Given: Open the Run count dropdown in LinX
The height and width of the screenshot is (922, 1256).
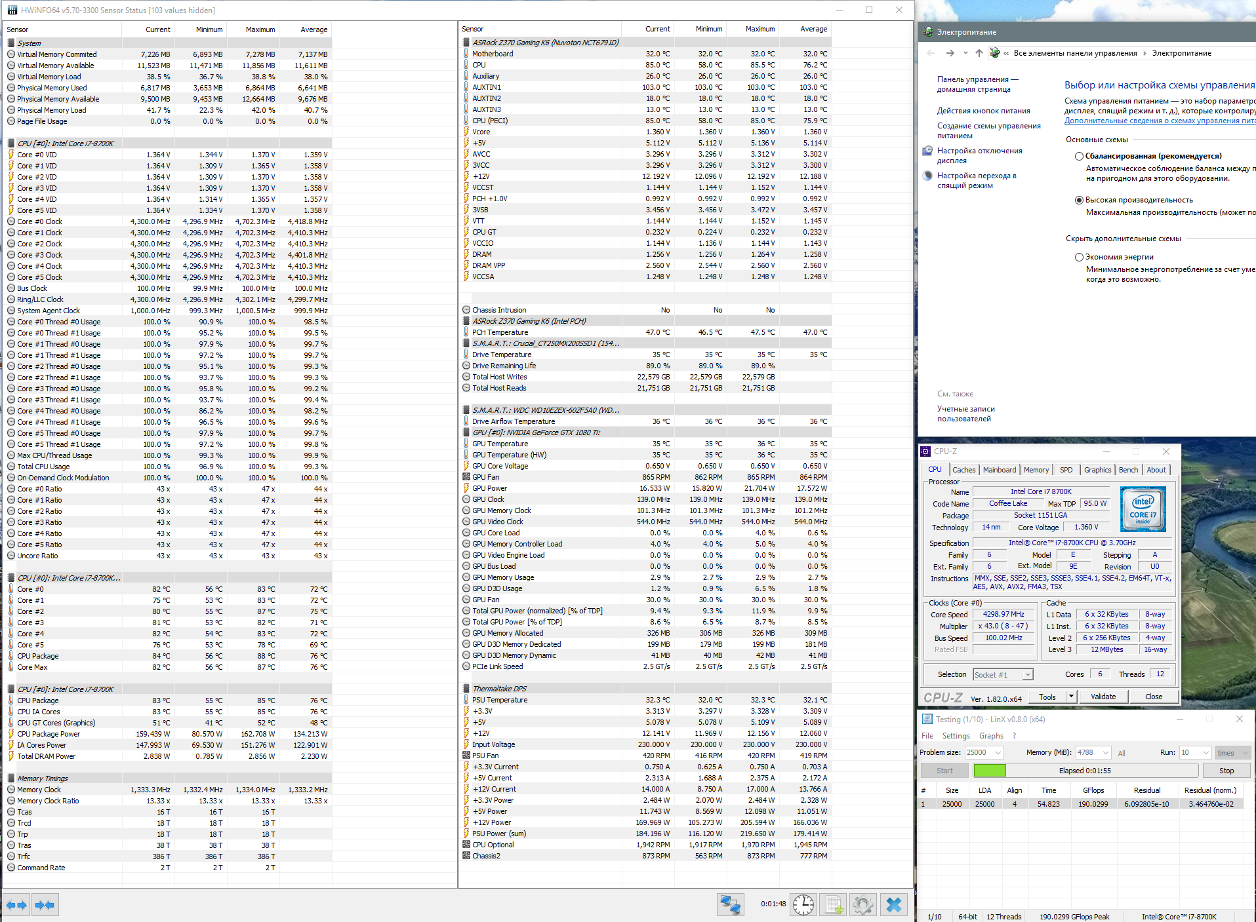Looking at the screenshot, I should pyautogui.click(x=1205, y=753).
